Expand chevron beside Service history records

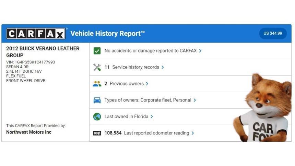(x=163, y=67)
